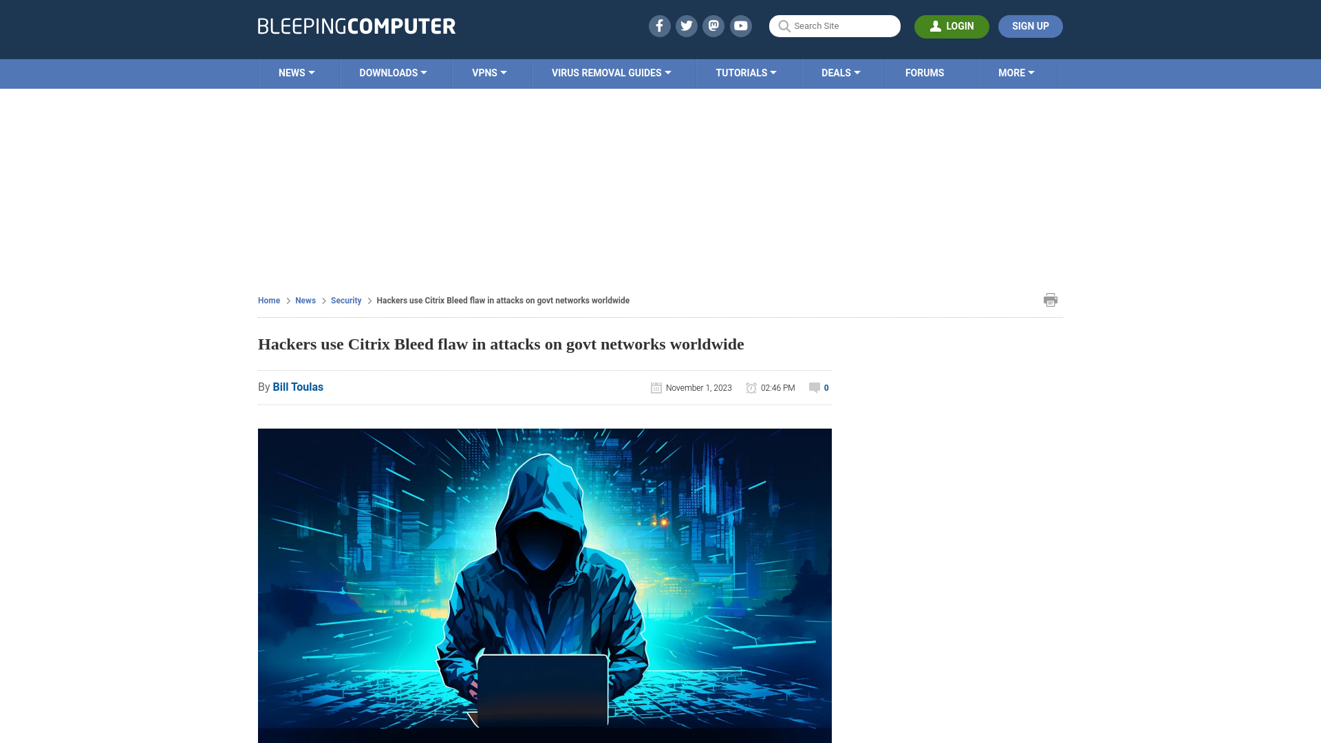Expand the DOWNLOADS dropdown menu
This screenshot has width=1321, height=743.
[x=393, y=72]
